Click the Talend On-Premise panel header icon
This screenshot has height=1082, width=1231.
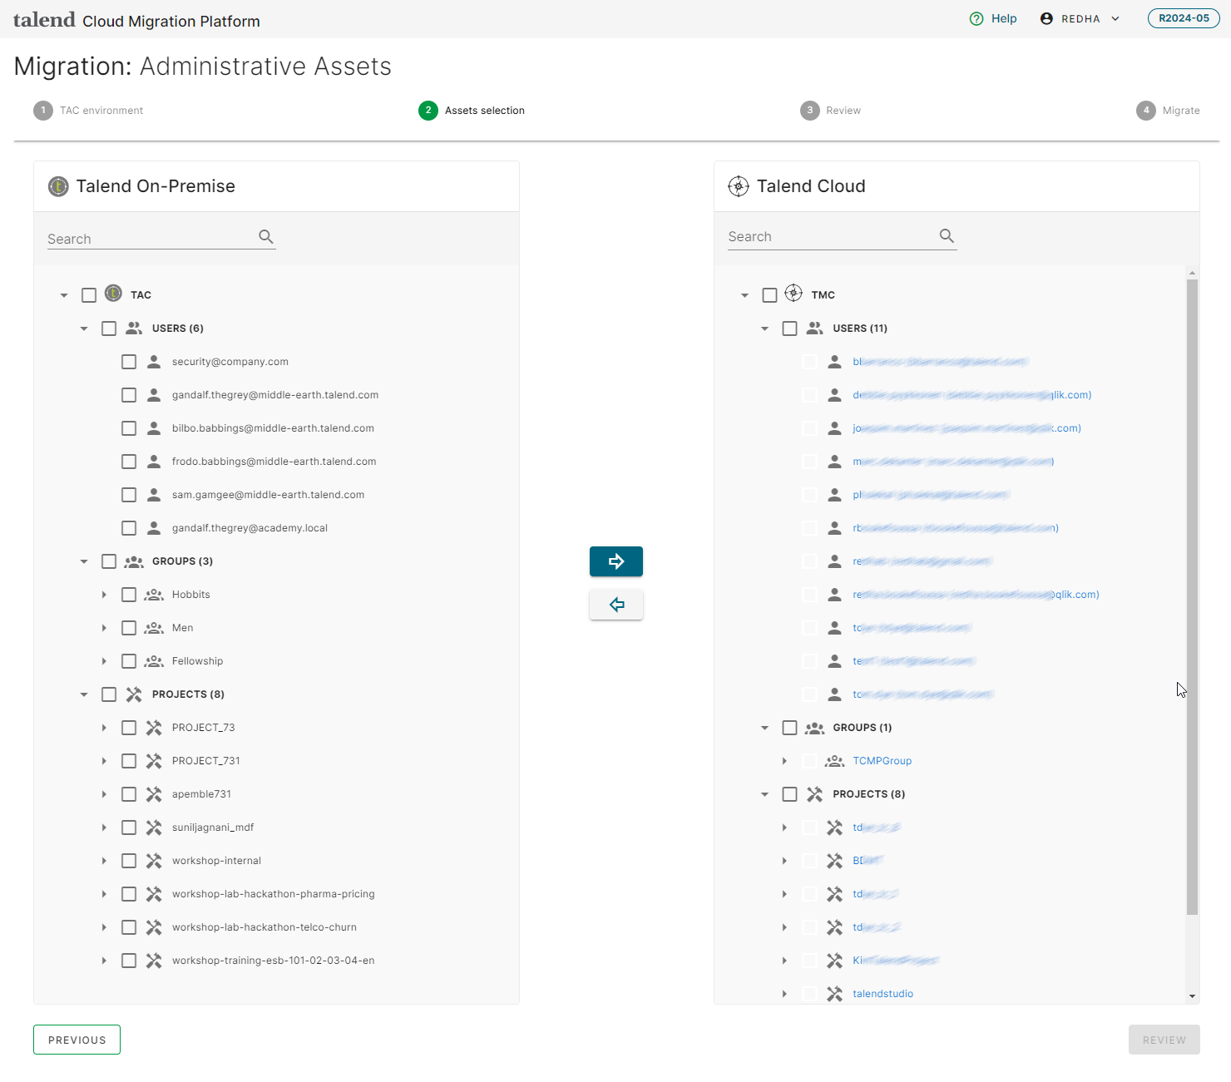point(58,186)
